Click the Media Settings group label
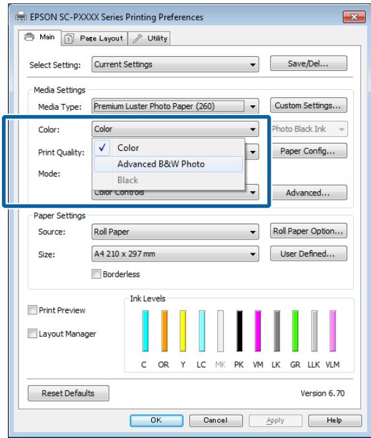 pyautogui.click(x=59, y=90)
